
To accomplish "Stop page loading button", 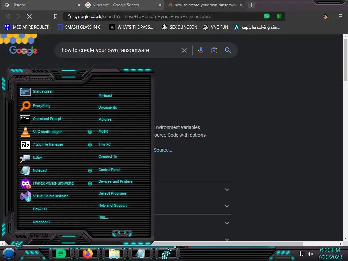I will click(29, 16).
